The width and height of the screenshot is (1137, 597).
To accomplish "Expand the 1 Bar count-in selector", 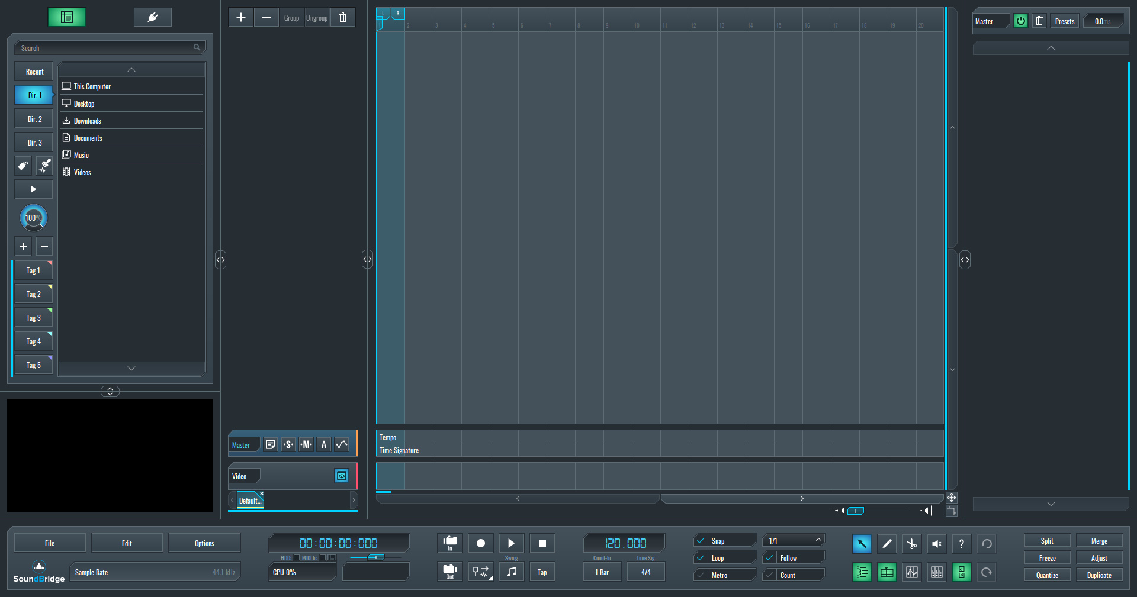I will click(x=602, y=572).
